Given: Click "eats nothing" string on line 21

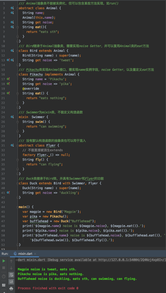Looking at the screenshot, I should [x=52, y=98].
